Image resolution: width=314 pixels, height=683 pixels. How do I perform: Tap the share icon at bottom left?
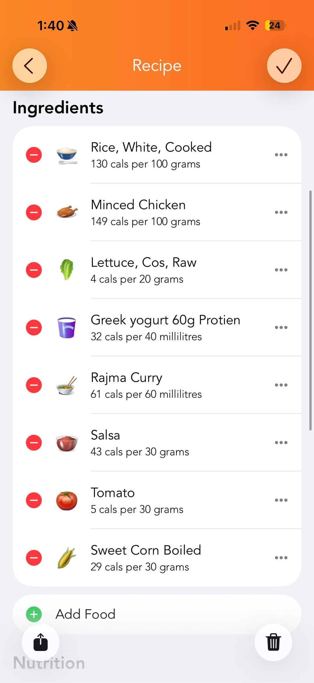pos(41,642)
